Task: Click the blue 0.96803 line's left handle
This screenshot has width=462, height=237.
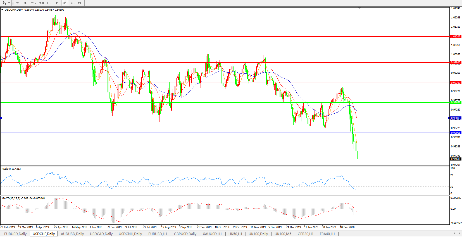Action: [1, 118]
